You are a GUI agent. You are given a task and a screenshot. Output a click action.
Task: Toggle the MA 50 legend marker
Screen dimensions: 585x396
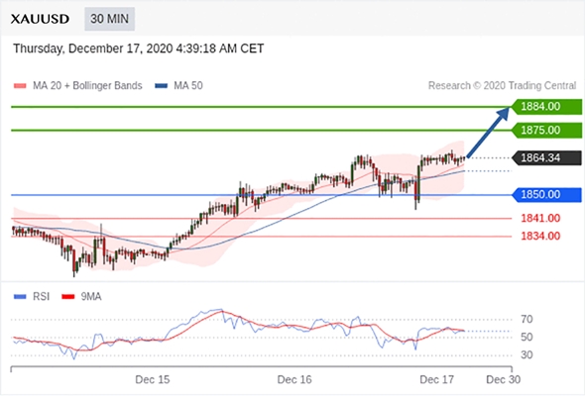(162, 86)
